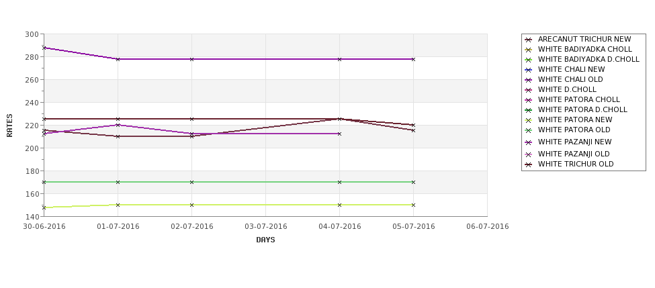Select the WHITE TRICHUR OLD legend label

pos(576,164)
